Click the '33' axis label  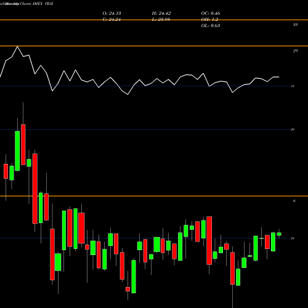coord(295,25)
